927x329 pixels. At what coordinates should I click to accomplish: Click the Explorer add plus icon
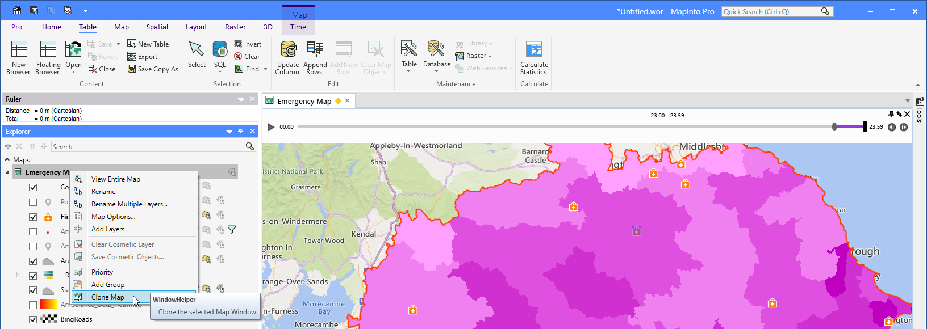pos(8,146)
